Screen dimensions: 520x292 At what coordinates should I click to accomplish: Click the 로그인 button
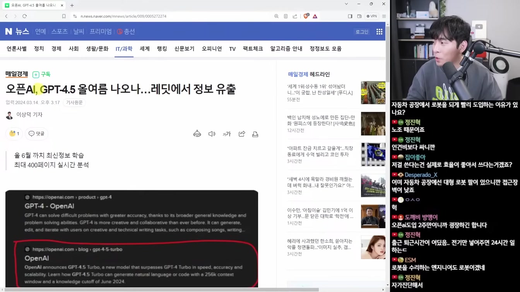pos(362,32)
